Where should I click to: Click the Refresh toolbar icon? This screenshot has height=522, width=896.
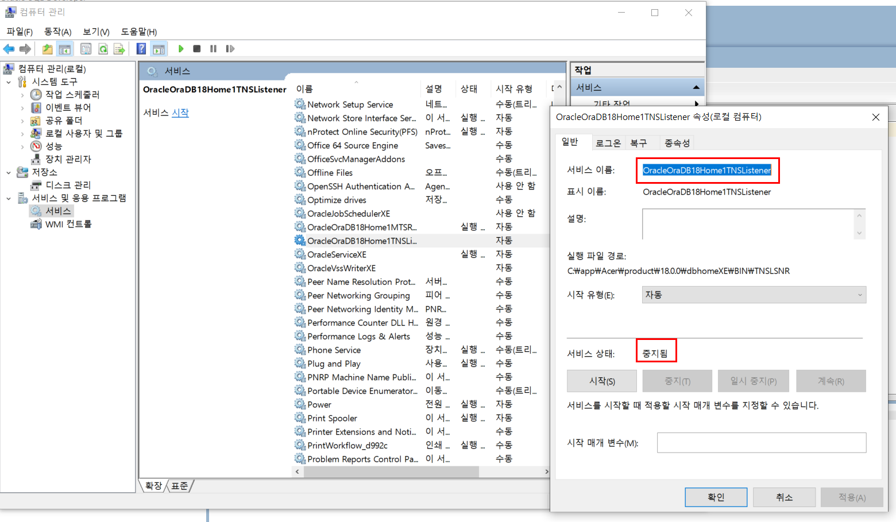tap(103, 49)
